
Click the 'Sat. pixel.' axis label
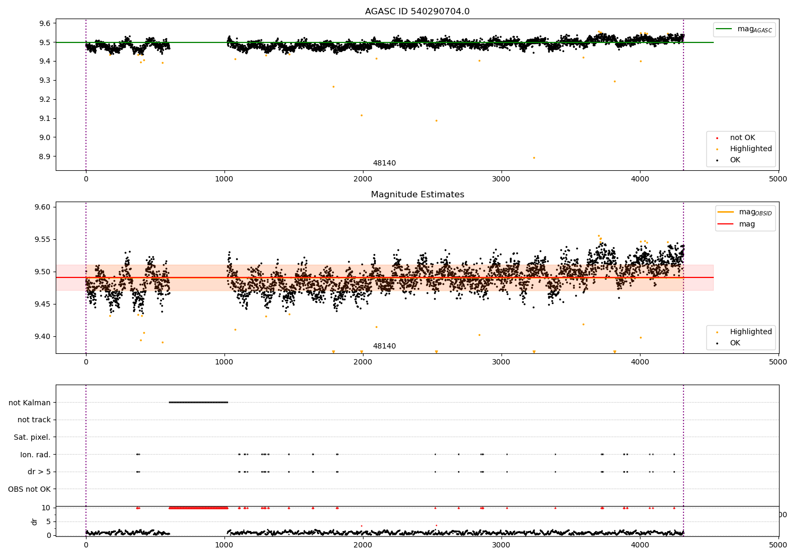(x=32, y=437)
